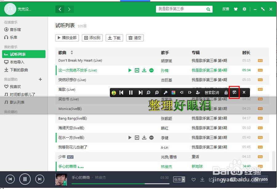Add 在水一方(live版) to a playlist

[x=137, y=138]
